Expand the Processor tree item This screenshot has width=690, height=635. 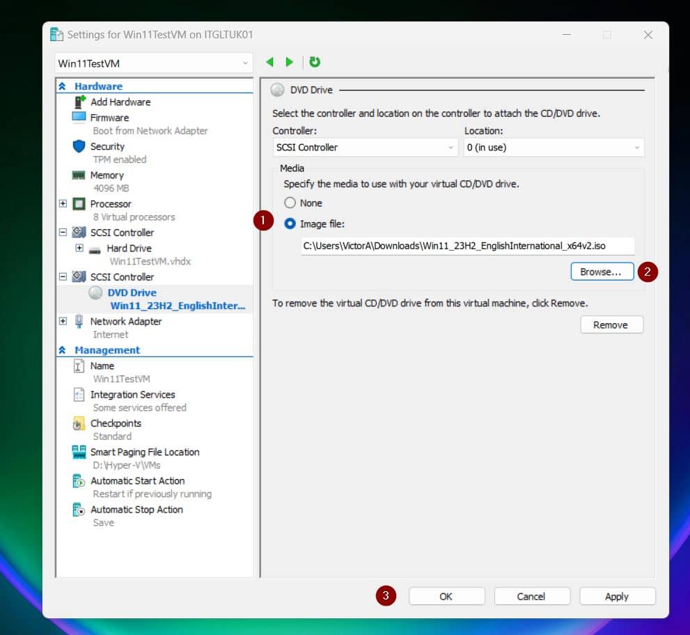(62, 203)
